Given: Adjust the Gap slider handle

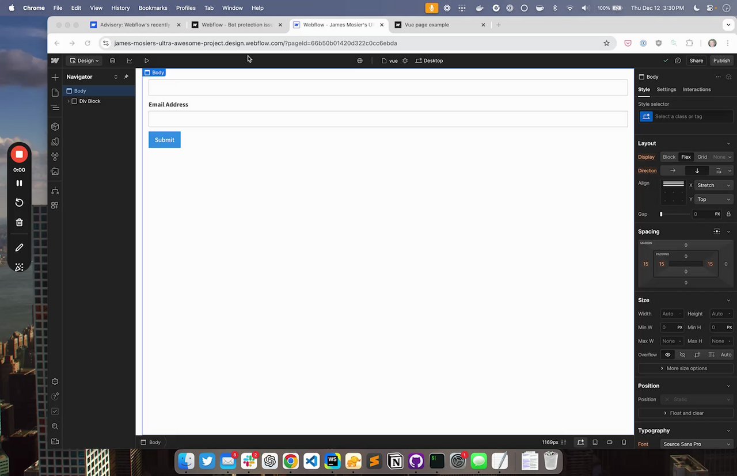Looking at the screenshot, I should (x=661, y=214).
